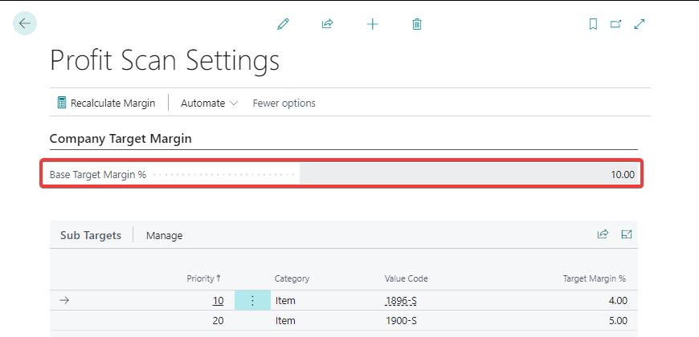Open row options for priority 10
Viewport: 699px width, 337px height.
click(x=252, y=301)
